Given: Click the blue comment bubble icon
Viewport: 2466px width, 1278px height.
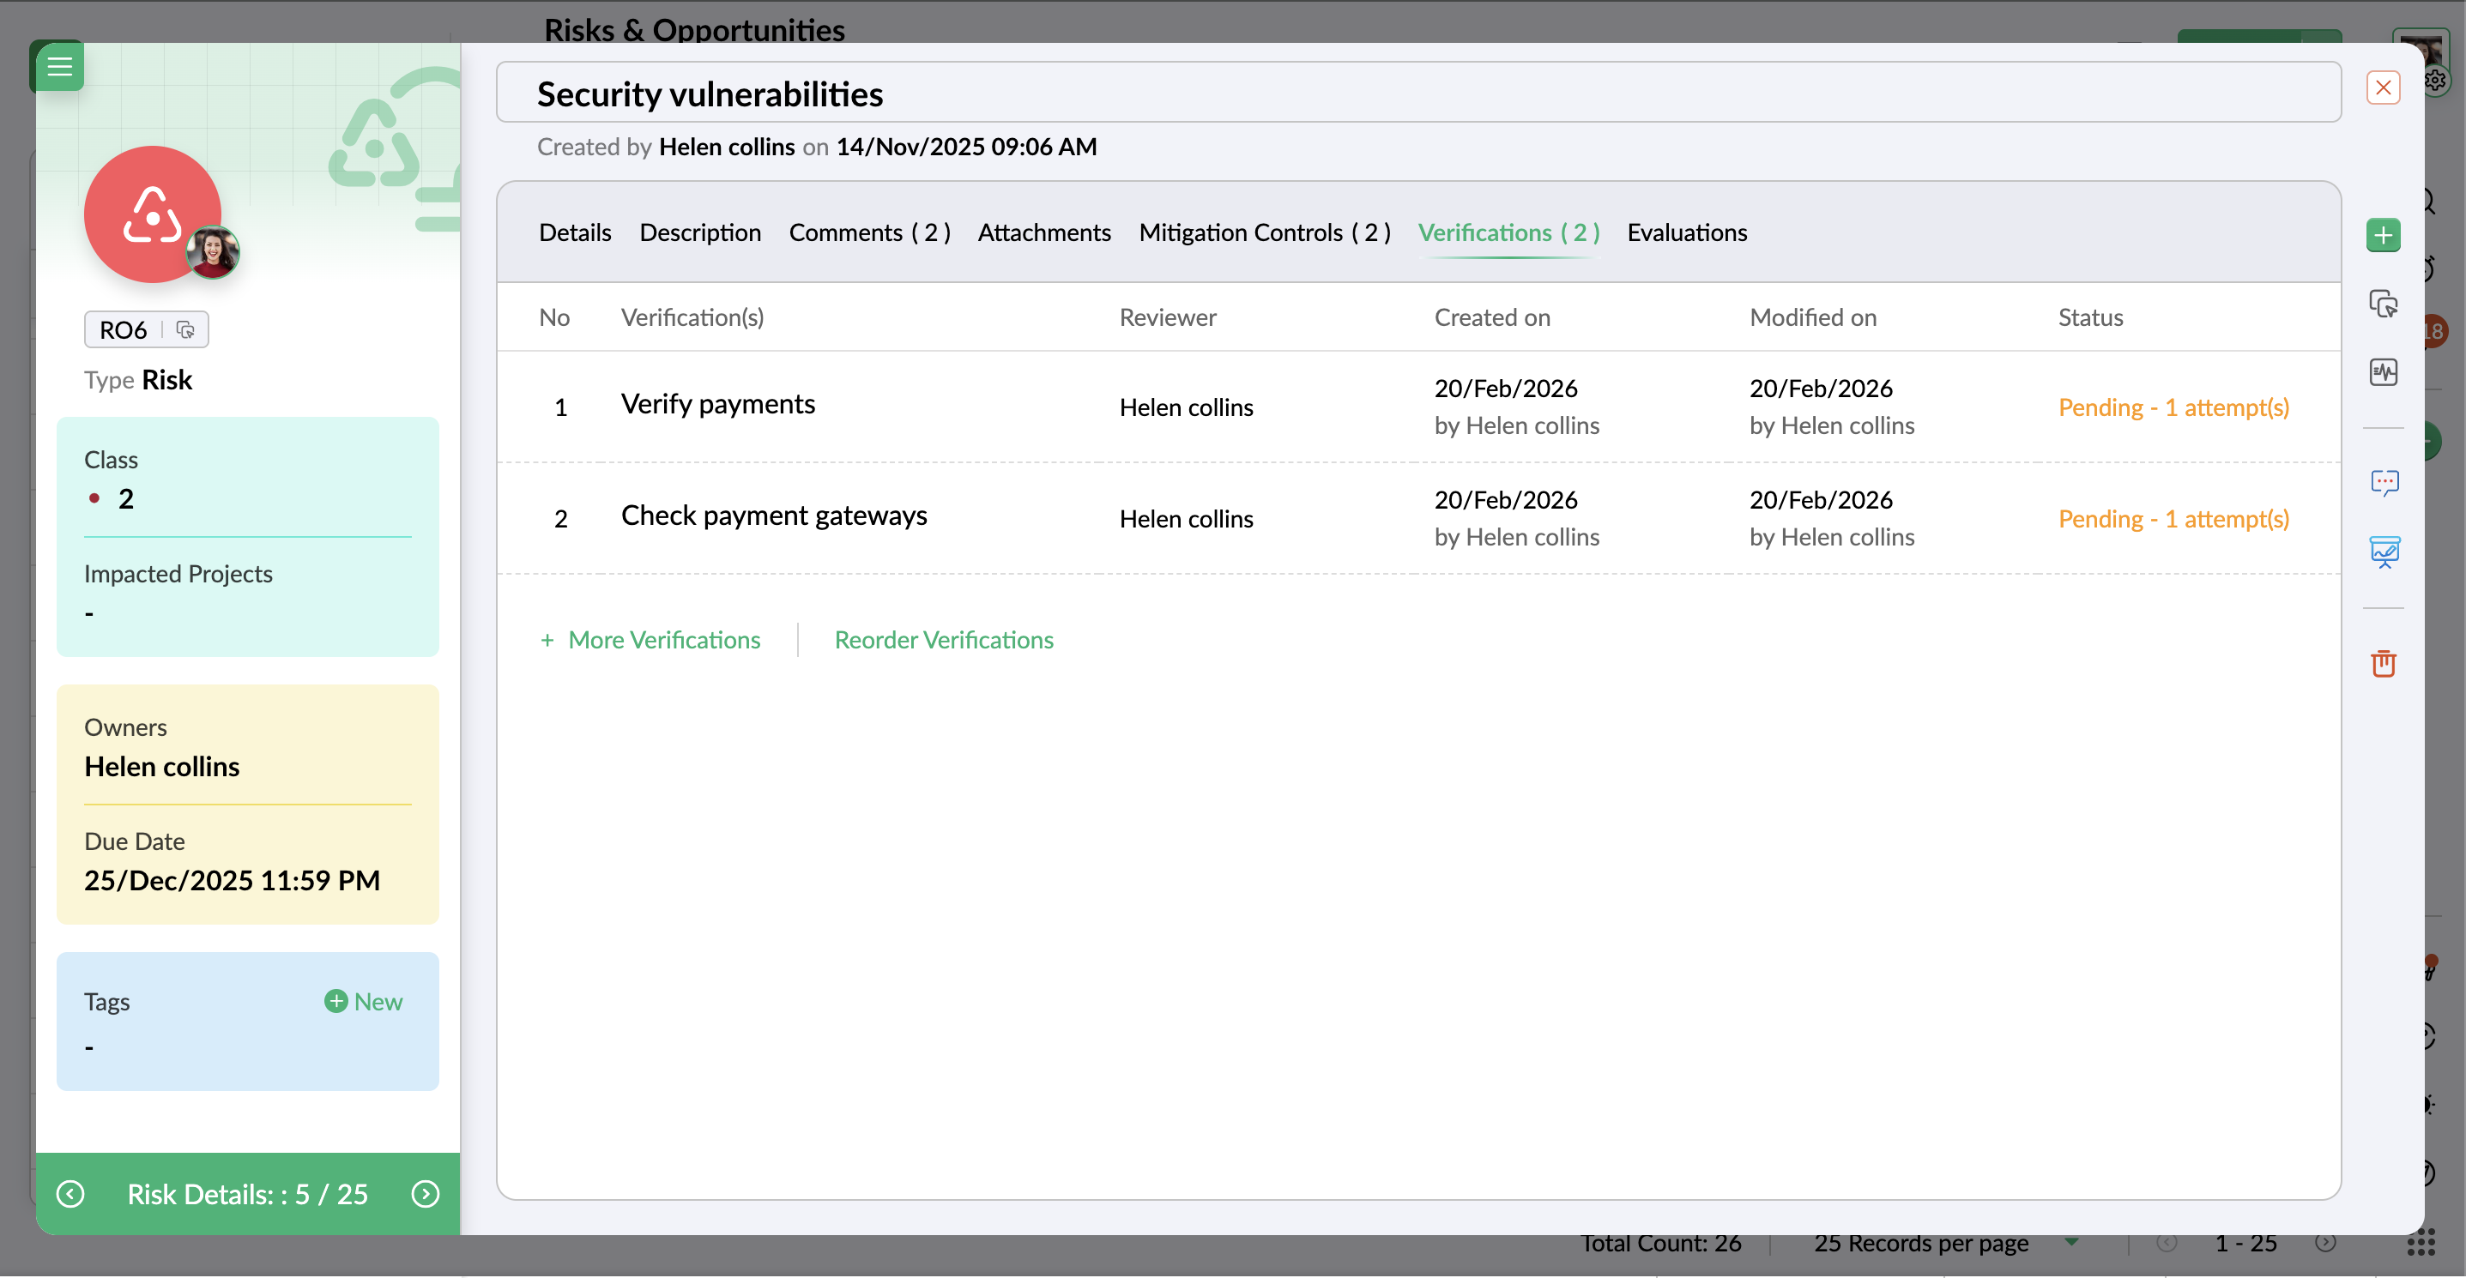Looking at the screenshot, I should point(2384,482).
